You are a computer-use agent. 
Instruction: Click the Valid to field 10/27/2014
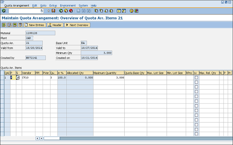pyautogui.click(x=89, y=48)
